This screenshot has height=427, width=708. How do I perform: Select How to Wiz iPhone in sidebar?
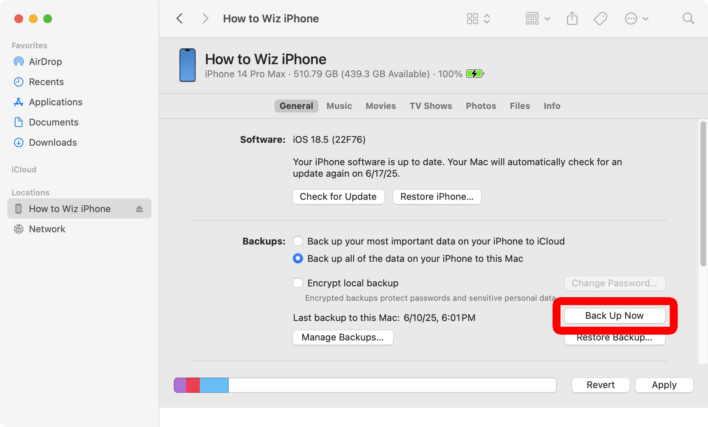(70, 208)
